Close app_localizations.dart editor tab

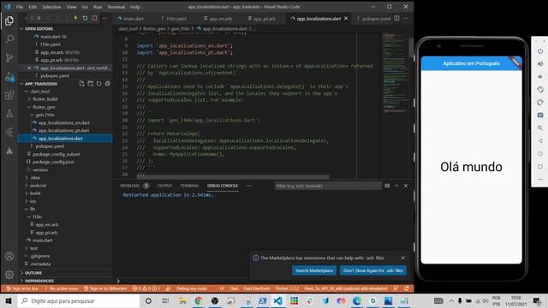(346, 19)
